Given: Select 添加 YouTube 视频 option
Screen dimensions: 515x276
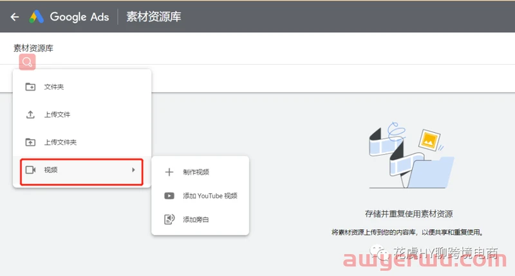Looking at the screenshot, I should tap(200, 196).
